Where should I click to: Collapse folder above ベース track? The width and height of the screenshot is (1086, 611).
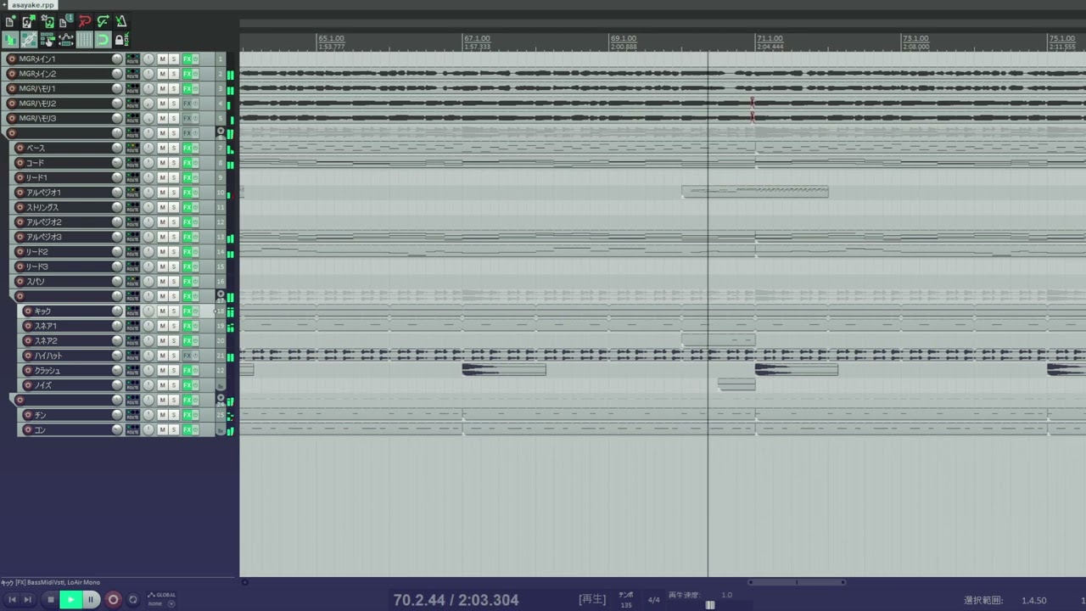point(221,132)
